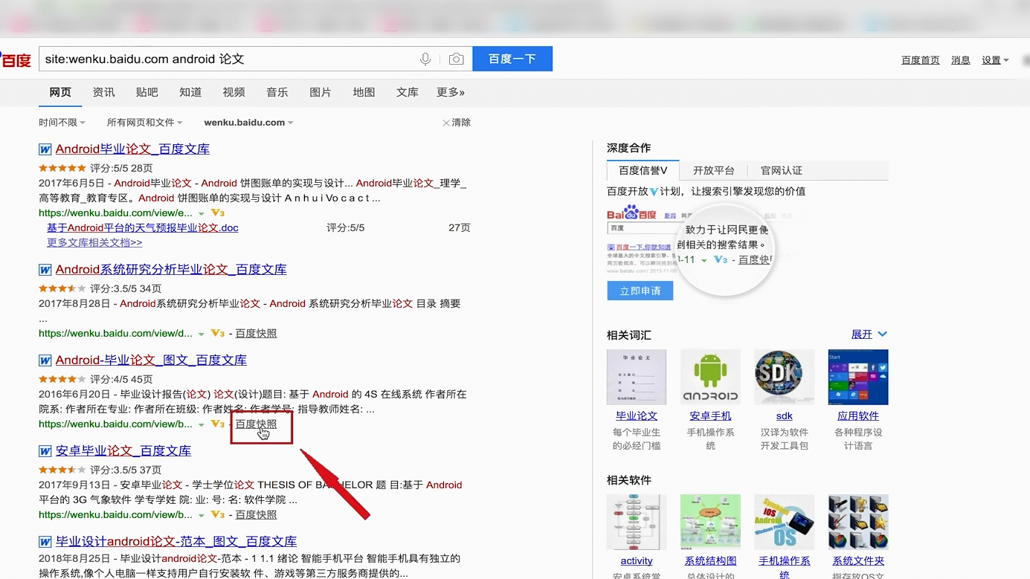Click V3 badge in Android-毕业论文_图文 result
Screen dimensions: 1030x579
(218, 424)
